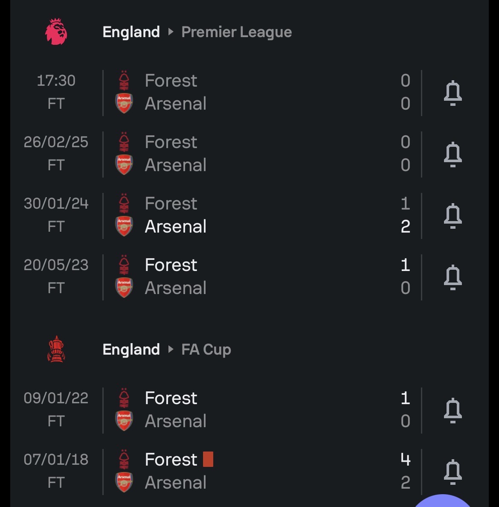This screenshot has width=499, height=507.
Task: Click the Premier League lion logo
Action: click(x=56, y=32)
